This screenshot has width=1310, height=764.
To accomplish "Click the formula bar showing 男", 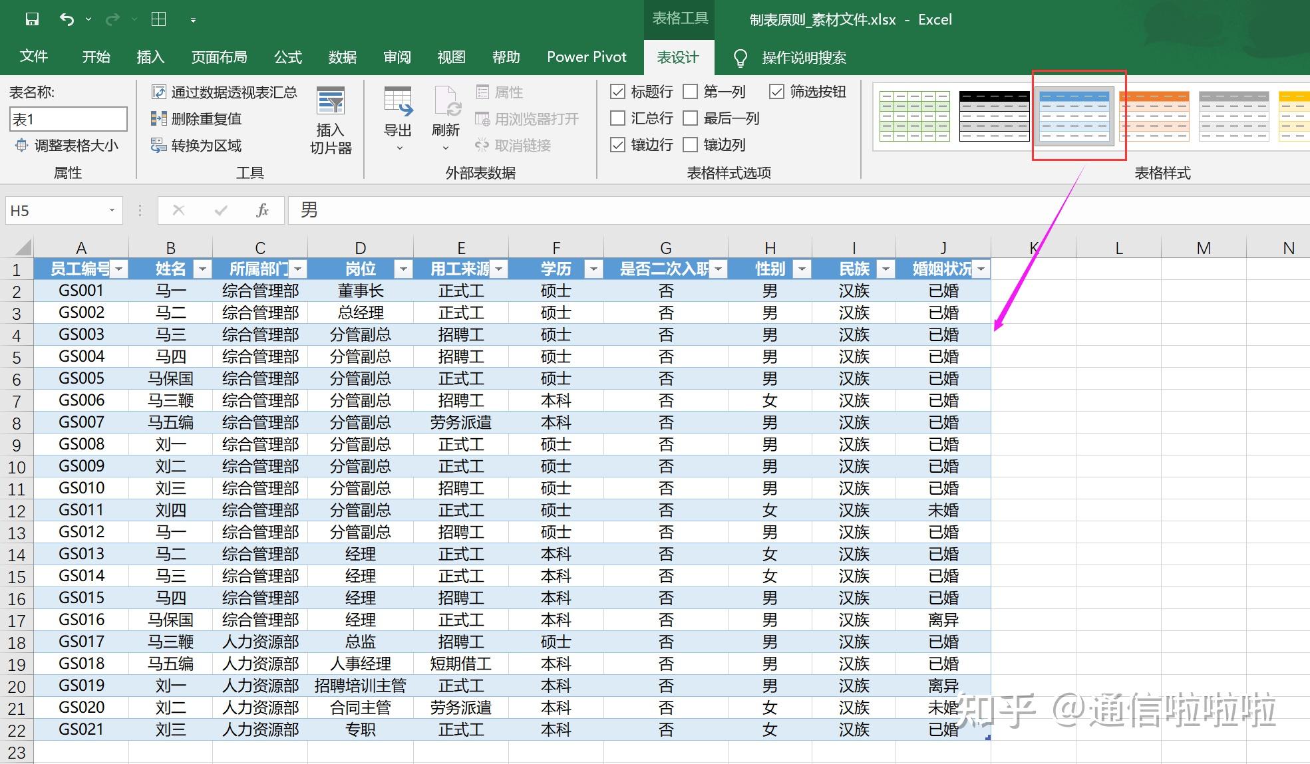I will coord(798,211).
